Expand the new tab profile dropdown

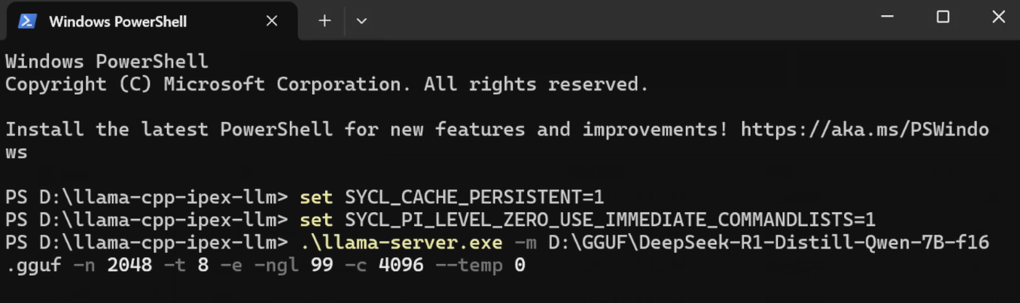coord(361,21)
